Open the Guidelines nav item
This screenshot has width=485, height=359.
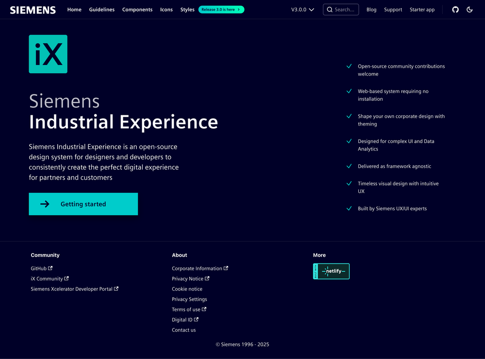[x=102, y=10]
